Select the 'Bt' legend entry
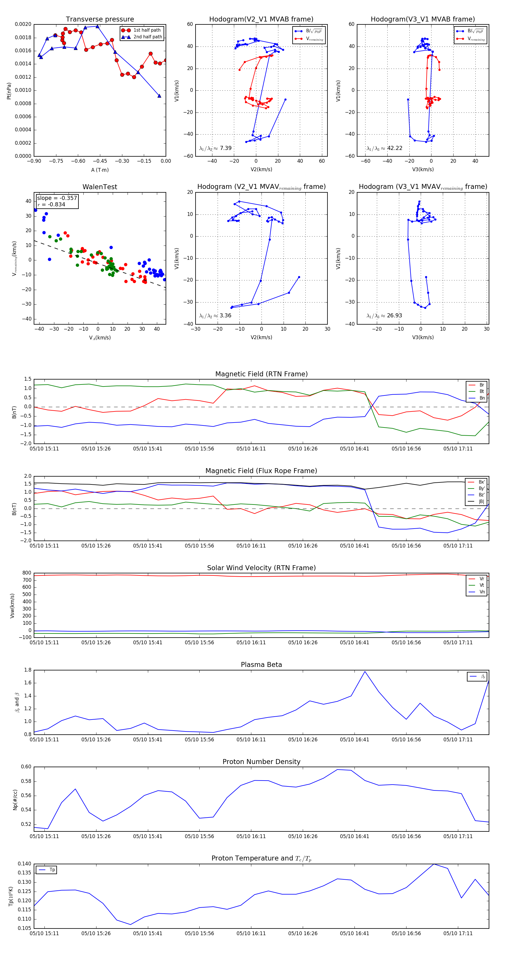The width and height of the screenshot is (523, 959). [x=477, y=391]
